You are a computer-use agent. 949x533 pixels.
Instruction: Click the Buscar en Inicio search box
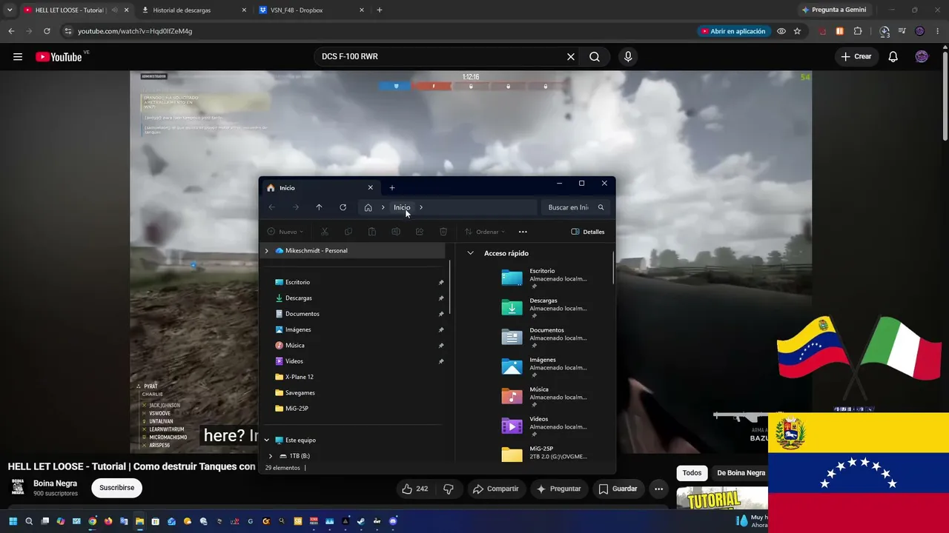[576, 207]
